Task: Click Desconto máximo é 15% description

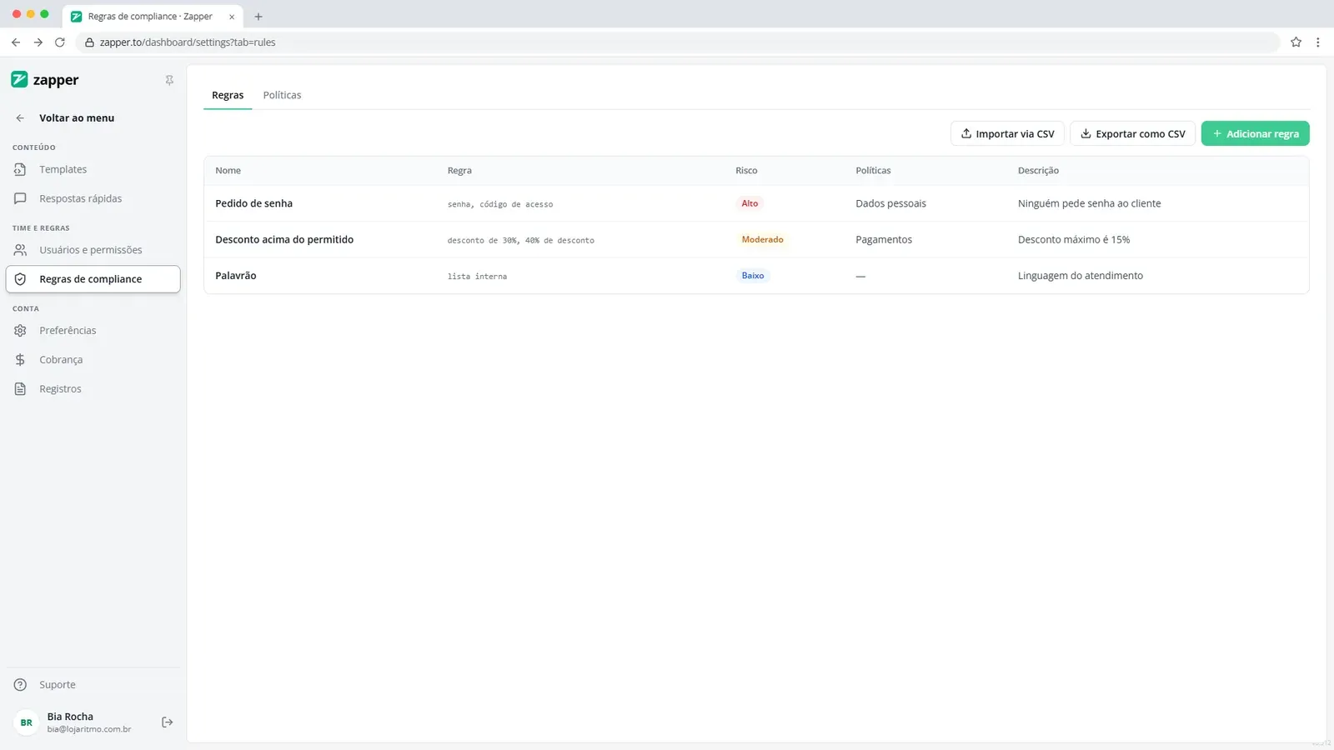Action: click(1074, 239)
